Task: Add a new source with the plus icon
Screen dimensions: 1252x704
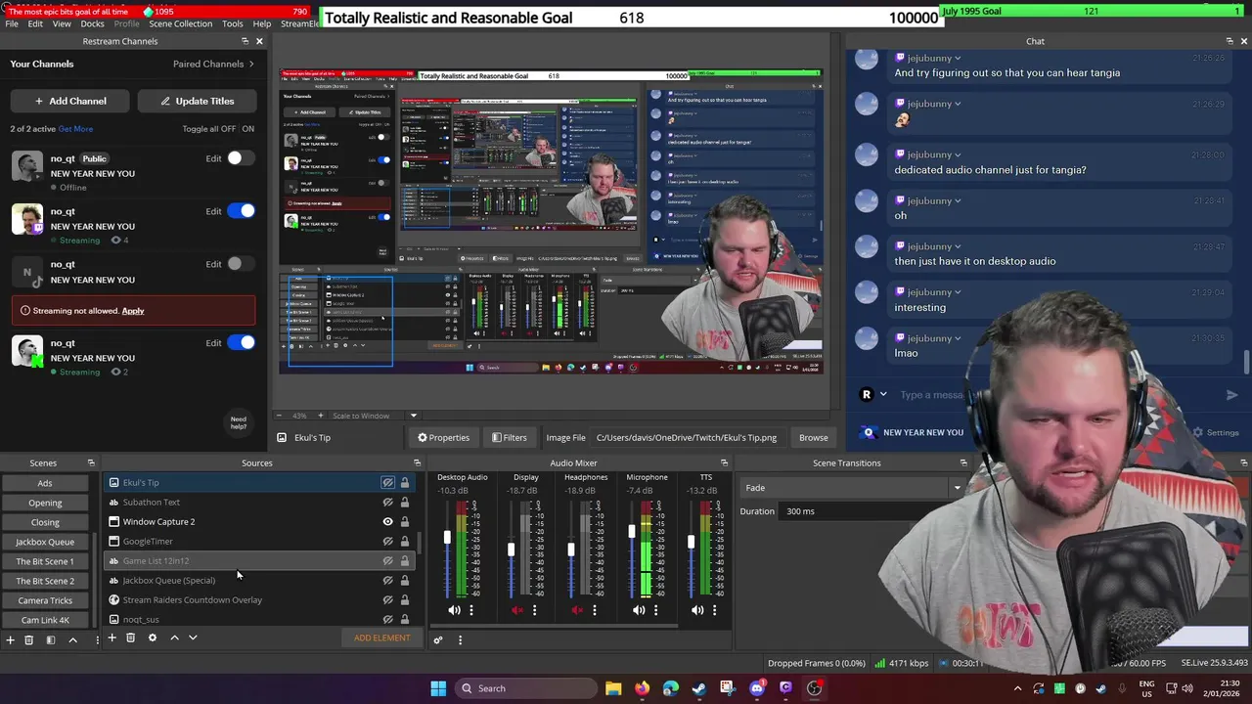Action: (x=112, y=638)
